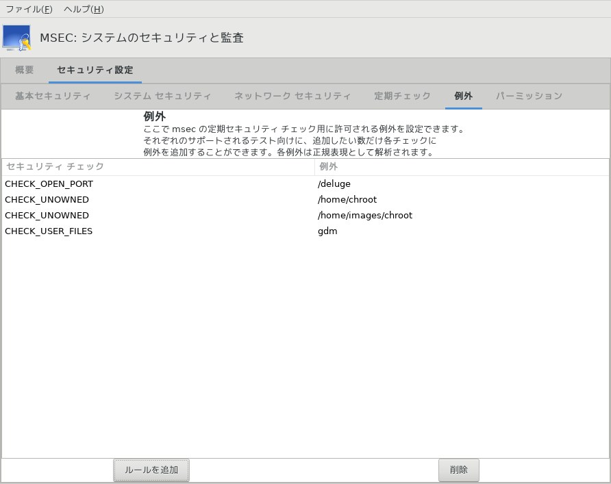611x484 pixels.
Task: Open the パーミッション sub-tab
Action: (x=529, y=96)
